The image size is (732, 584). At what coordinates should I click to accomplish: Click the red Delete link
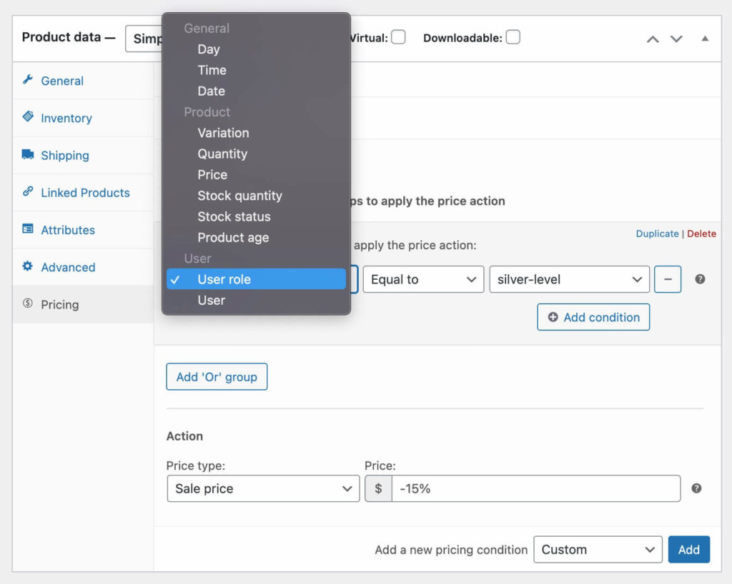click(x=702, y=233)
